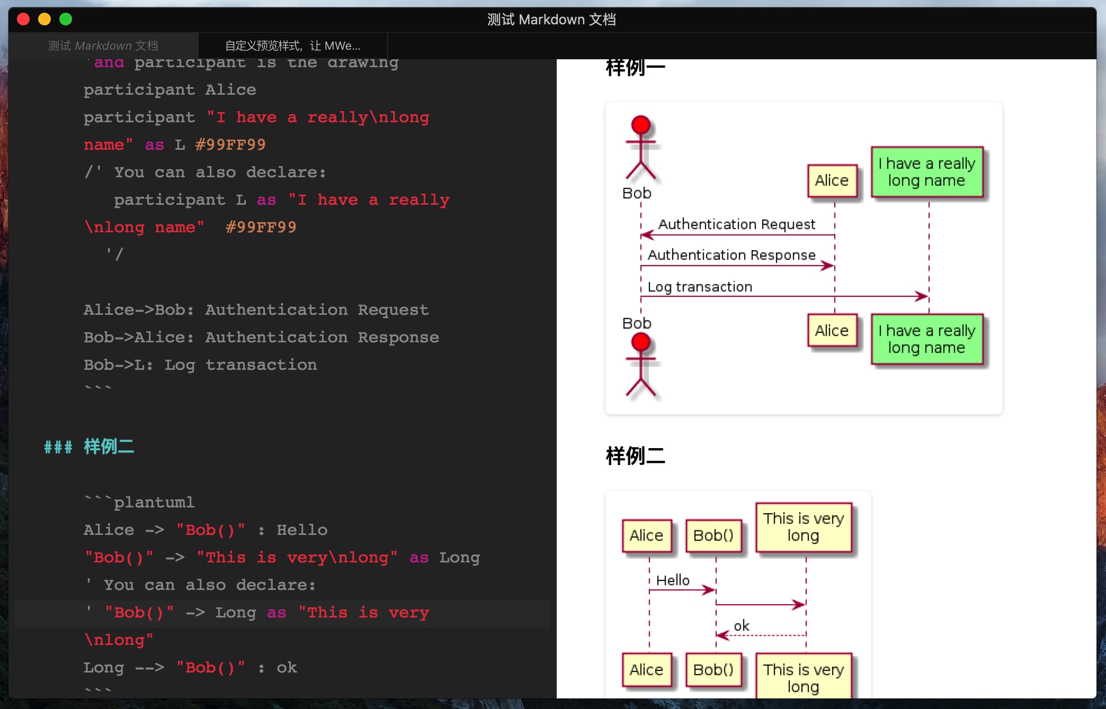Viewport: 1106px width, 709px height.
Task: Click the green fullscreen window button
Action: coord(66,20)
